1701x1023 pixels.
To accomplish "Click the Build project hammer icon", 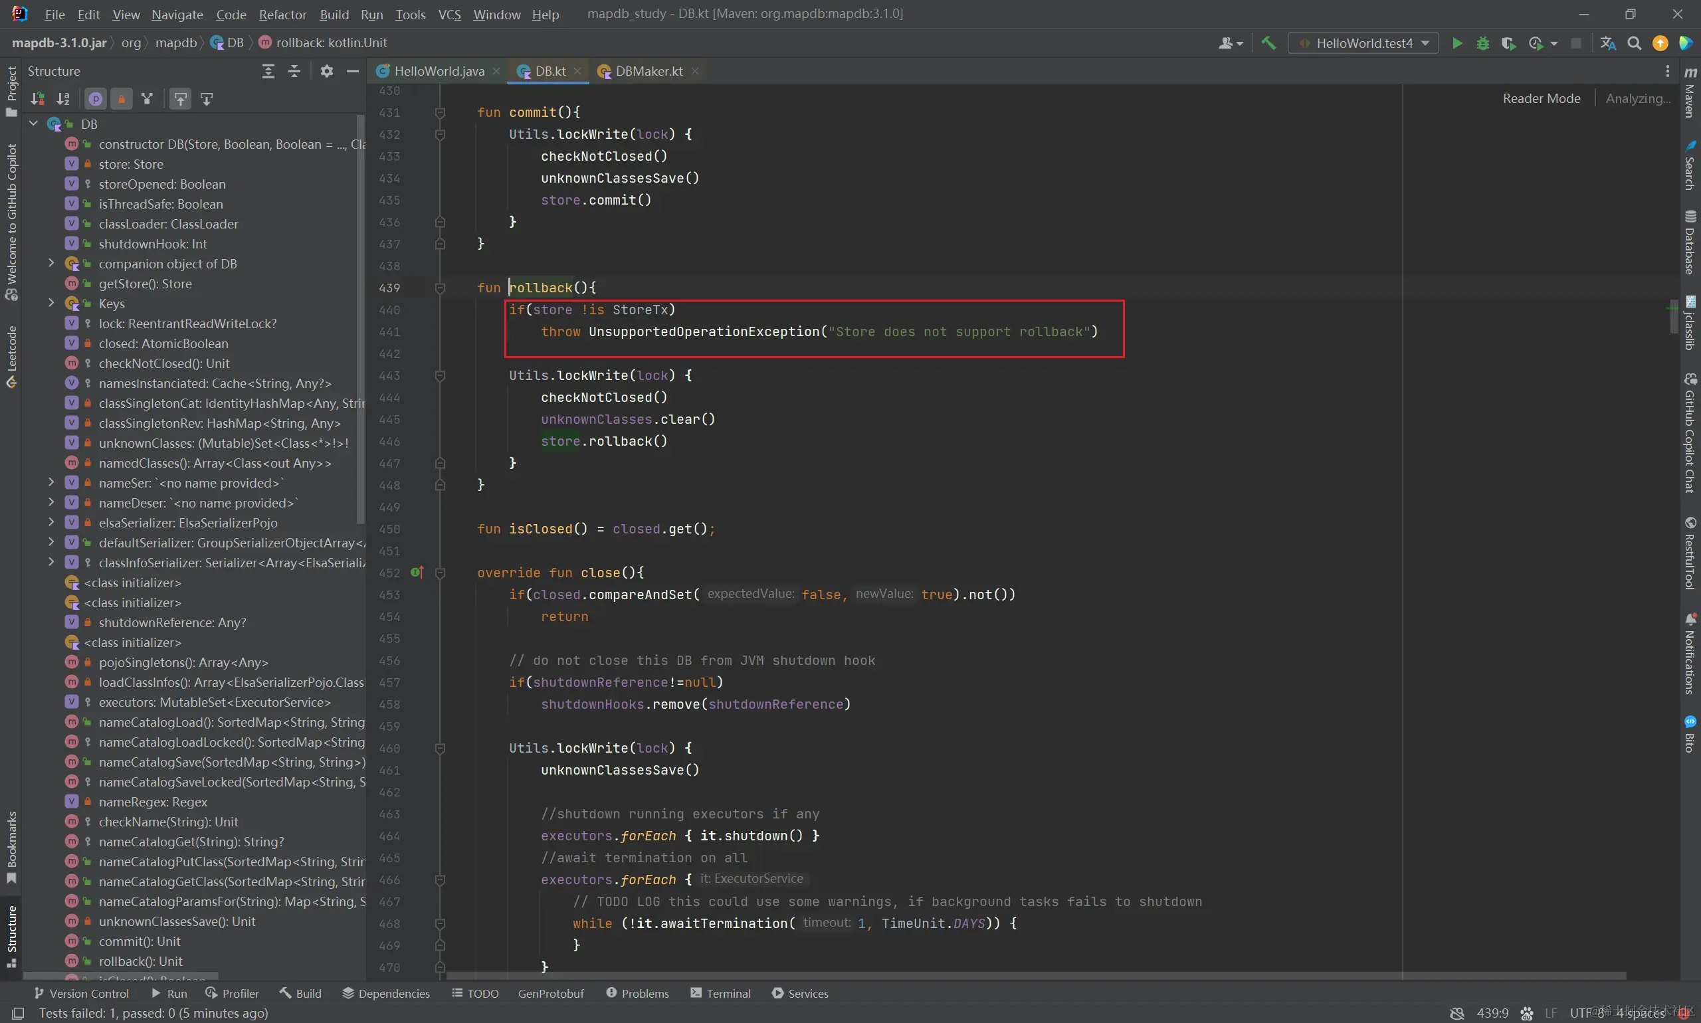I will pos(1268,43).
